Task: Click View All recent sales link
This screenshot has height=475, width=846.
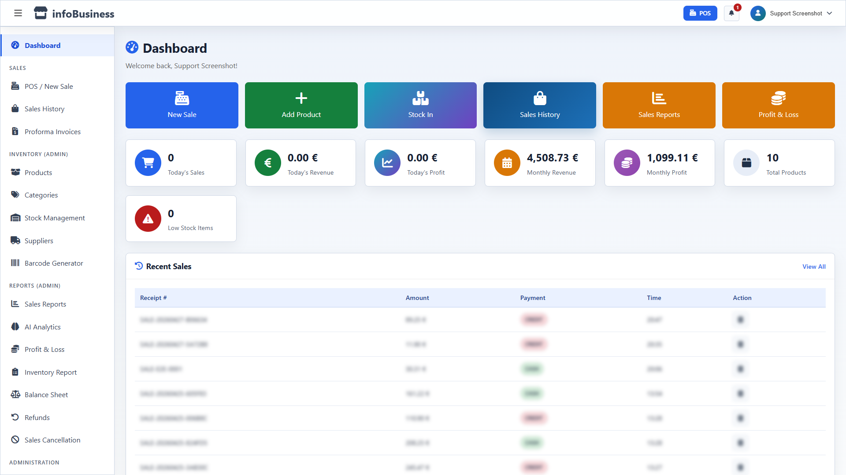Action: (814, 267)
